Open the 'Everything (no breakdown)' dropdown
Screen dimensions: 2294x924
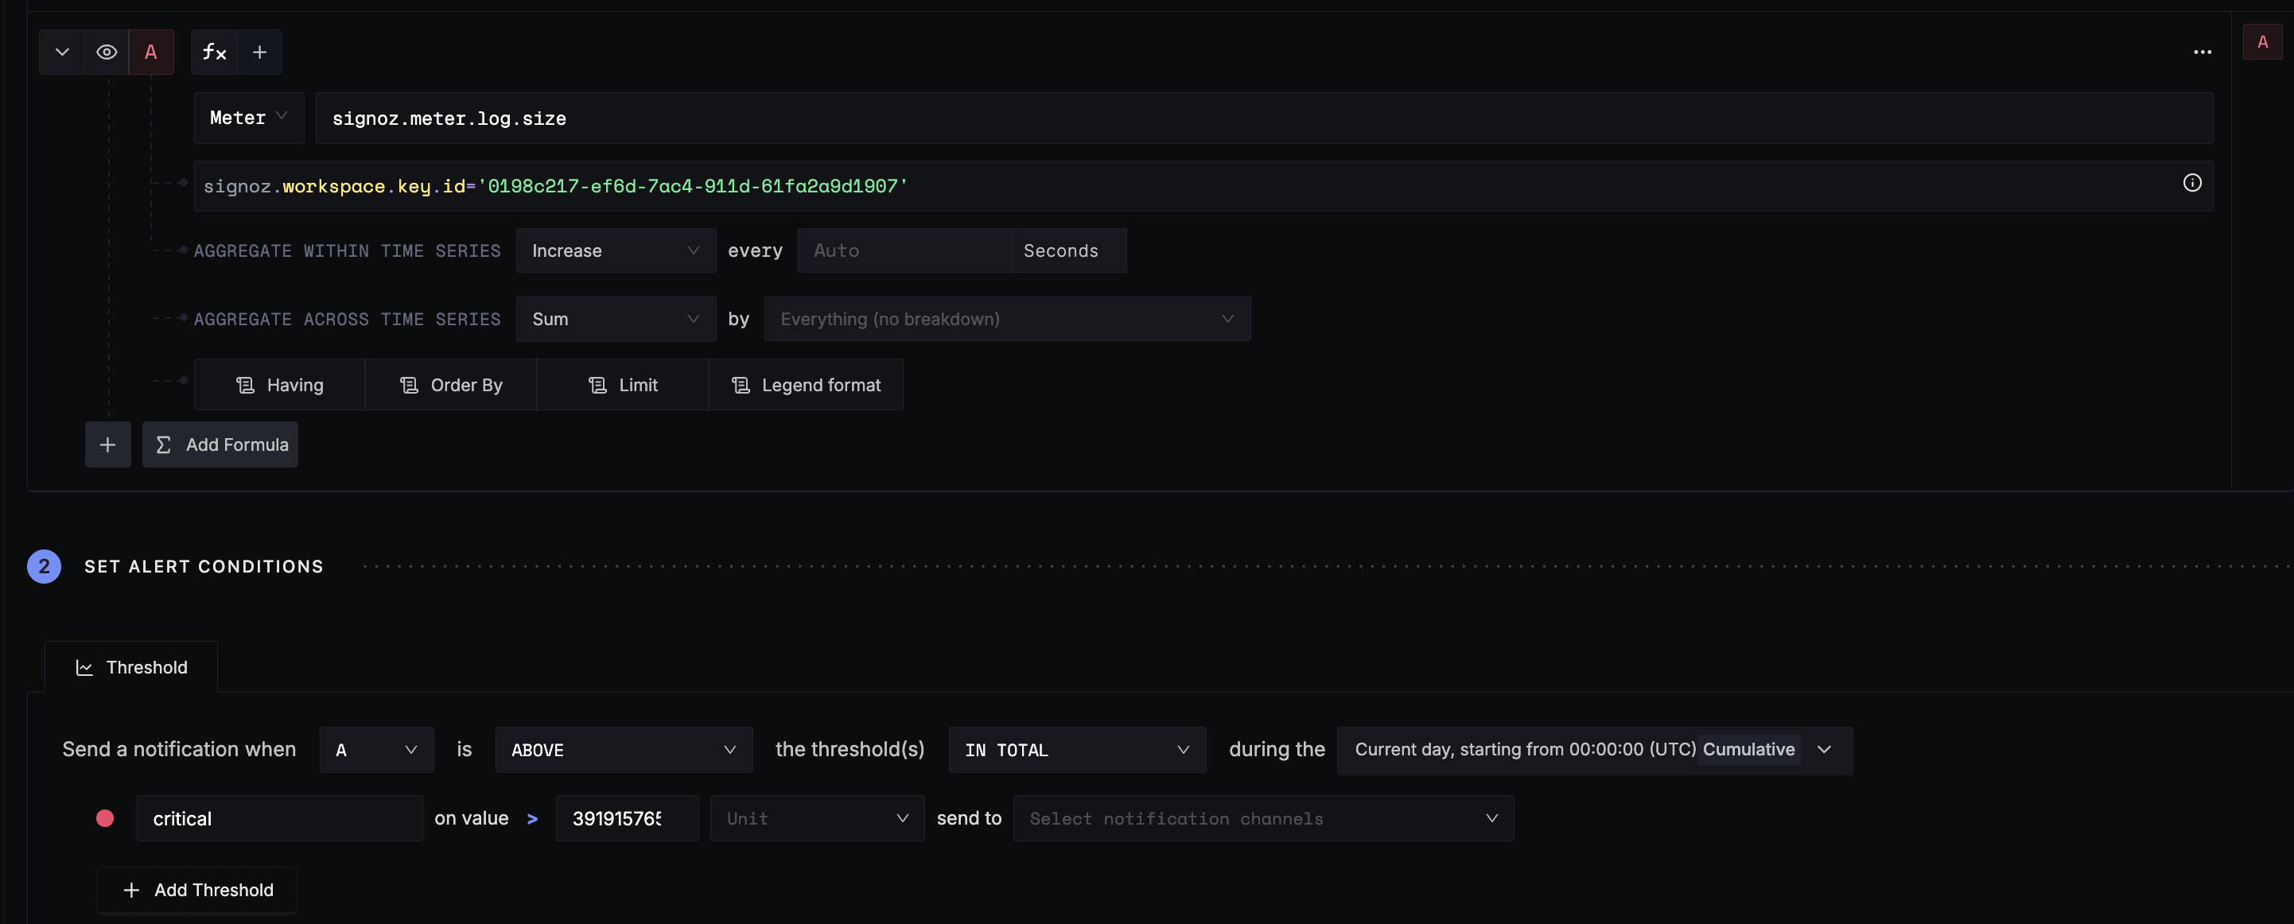(1006, 319)
